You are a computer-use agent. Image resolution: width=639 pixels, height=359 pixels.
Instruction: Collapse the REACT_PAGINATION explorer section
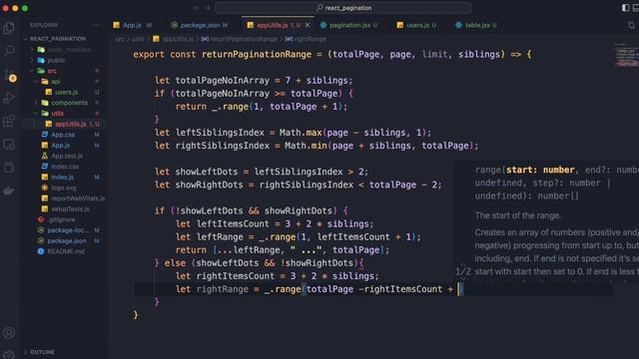point(58,39)
